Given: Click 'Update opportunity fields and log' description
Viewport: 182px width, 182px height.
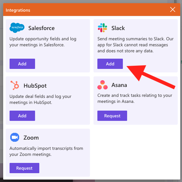Looking at the screenshot, I should pos(43,42).
